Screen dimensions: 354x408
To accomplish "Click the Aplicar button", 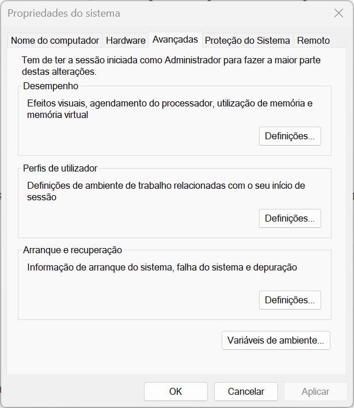I will point(315,391).
